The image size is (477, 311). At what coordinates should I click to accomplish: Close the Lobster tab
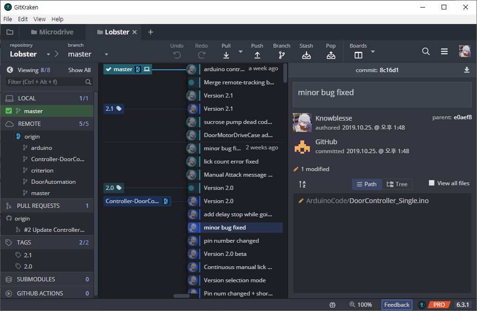(135, 32)
